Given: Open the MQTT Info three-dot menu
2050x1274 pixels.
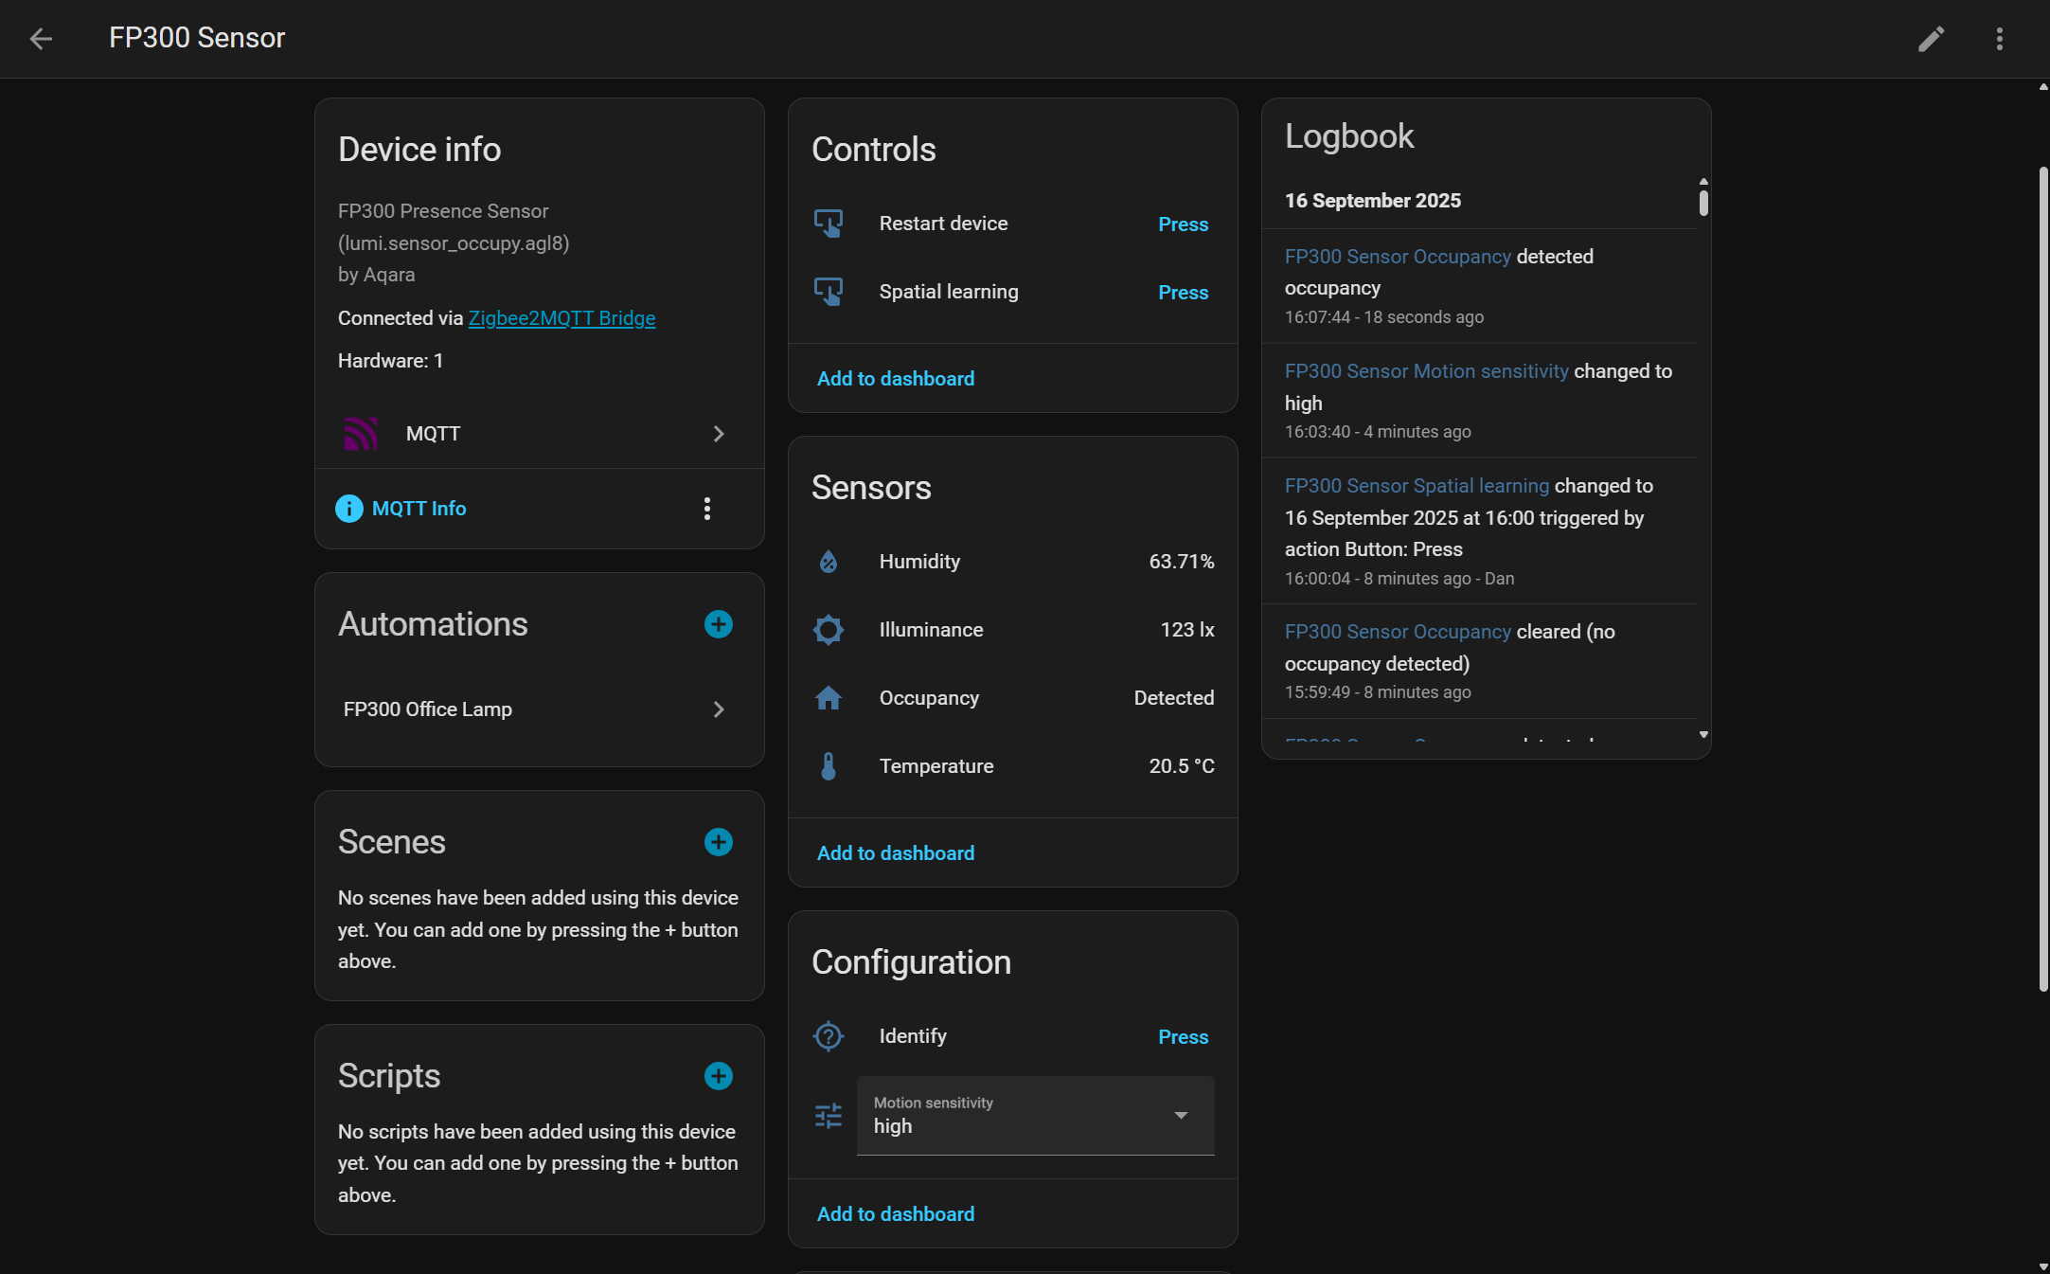Looking at the screenshot, I should [x=706, y=509].
